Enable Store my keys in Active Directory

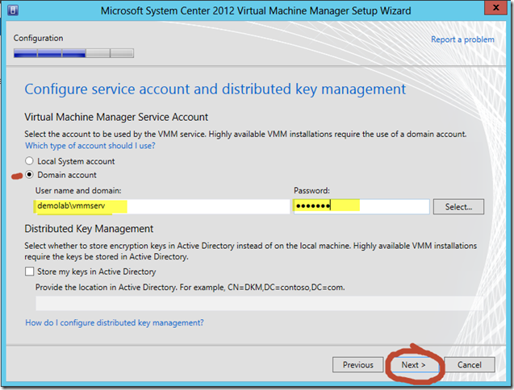30,272
